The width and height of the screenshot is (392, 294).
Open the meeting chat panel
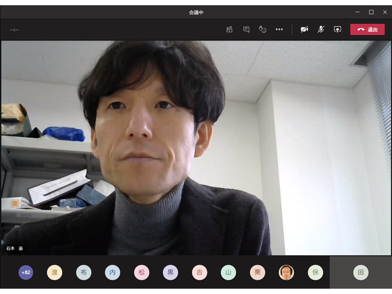pos(246,29)
